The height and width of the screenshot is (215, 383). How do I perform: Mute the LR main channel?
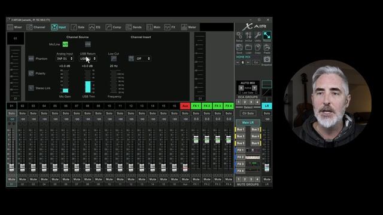pyautogui.click(x=267, y=179)
